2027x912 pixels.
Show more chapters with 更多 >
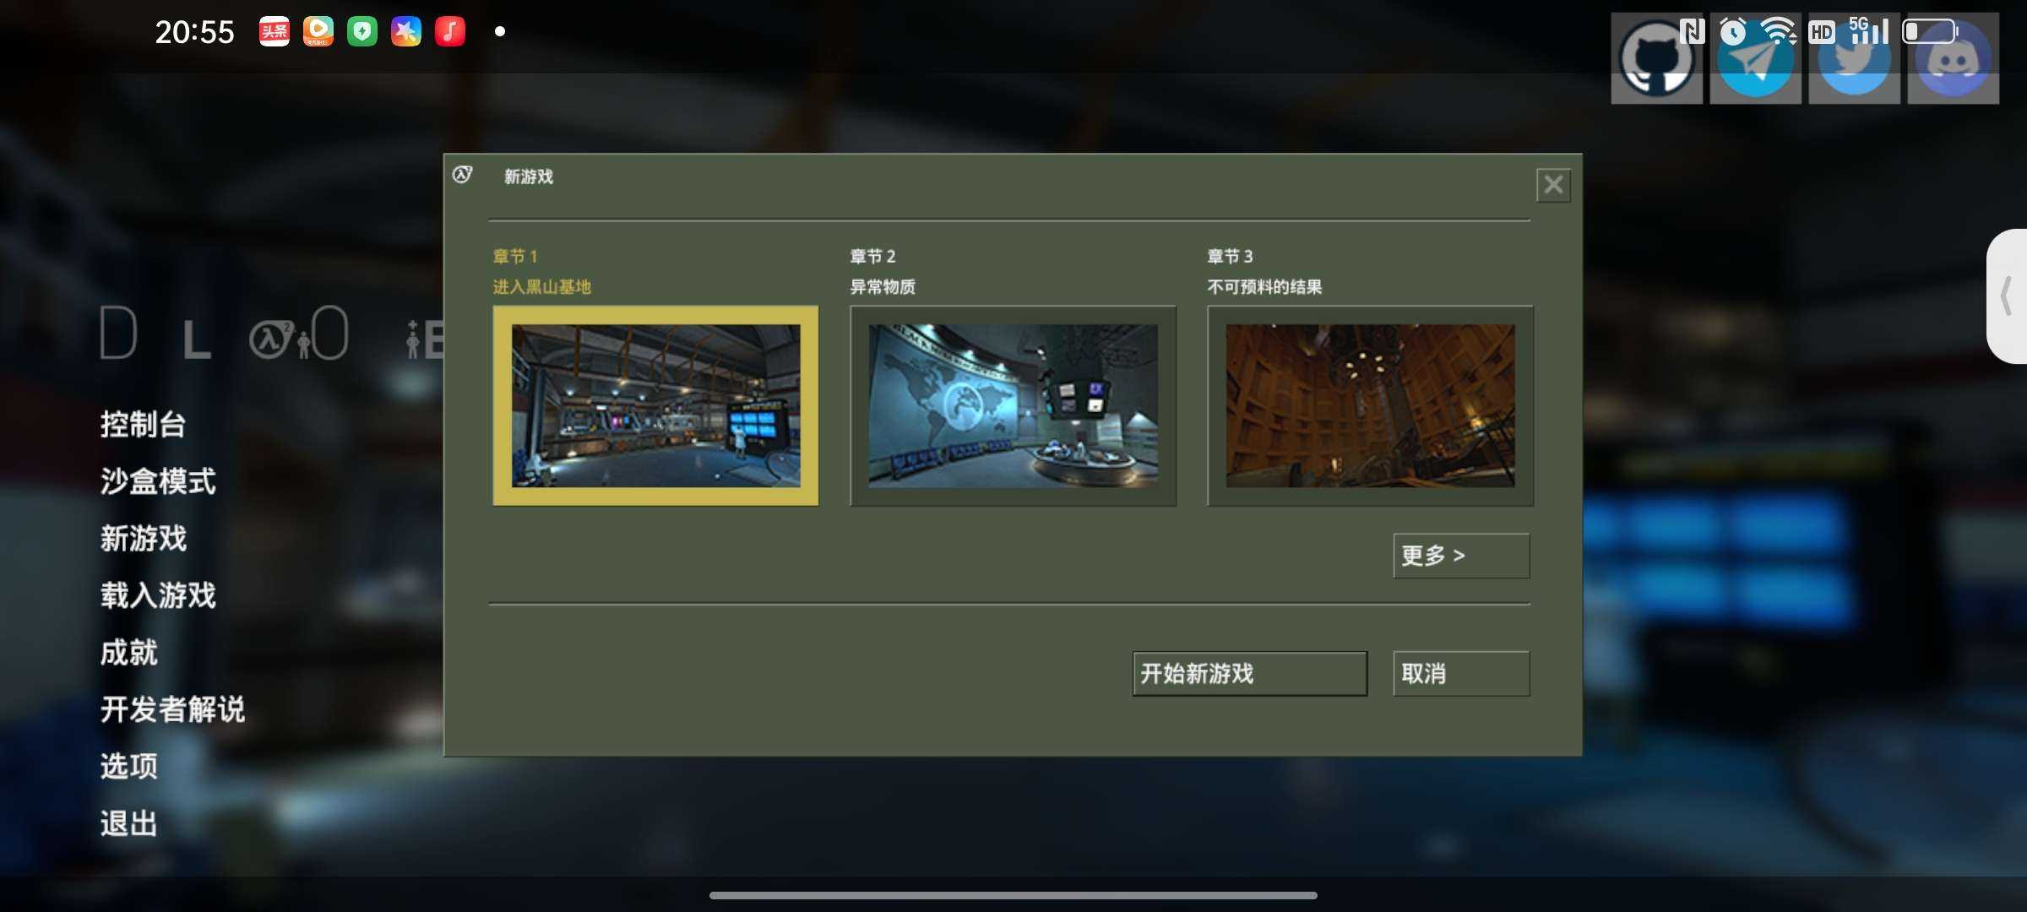(x=1460, y=555)
